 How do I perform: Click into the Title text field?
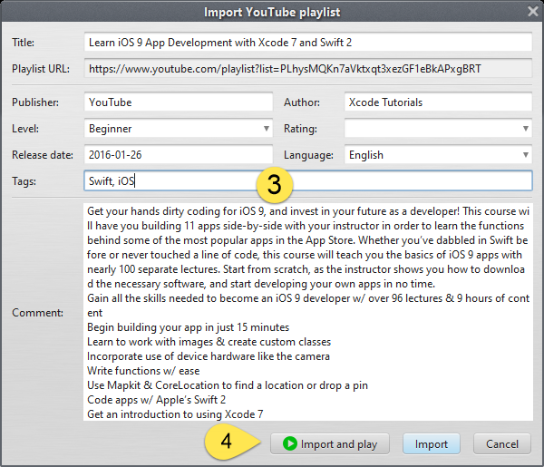pyautogui.click(x=306, y=43)
